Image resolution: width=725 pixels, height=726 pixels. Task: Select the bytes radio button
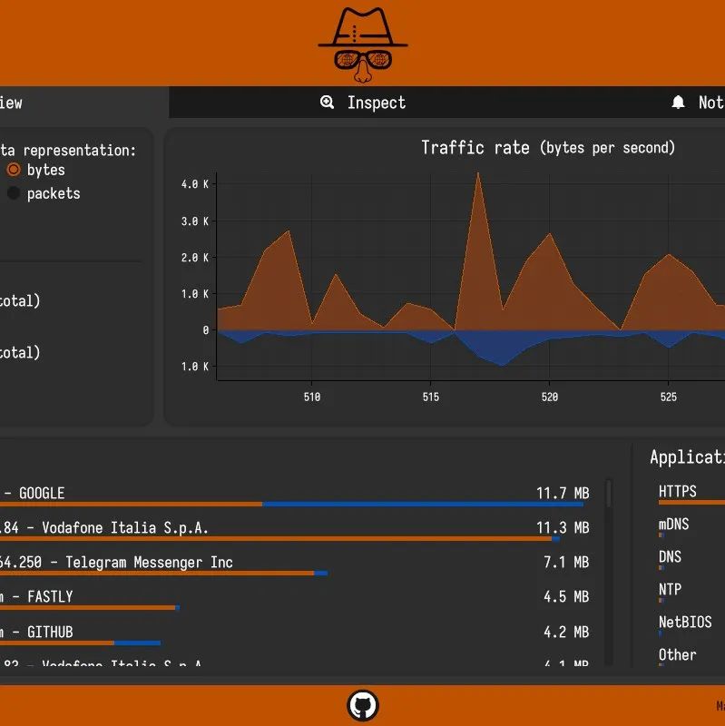pyautogui.click(x=14, y=170)
